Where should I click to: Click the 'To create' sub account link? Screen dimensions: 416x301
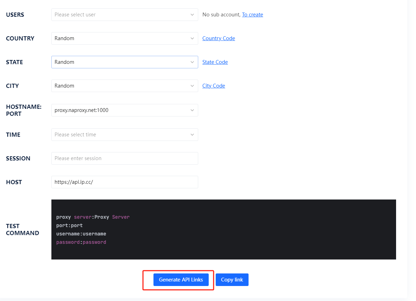tap(252, 15)
